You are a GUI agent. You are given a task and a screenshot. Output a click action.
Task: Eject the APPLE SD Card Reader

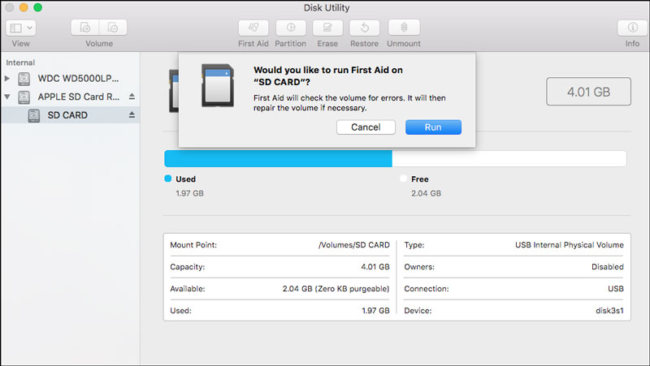pyautogui.click(x=132, y=97)
